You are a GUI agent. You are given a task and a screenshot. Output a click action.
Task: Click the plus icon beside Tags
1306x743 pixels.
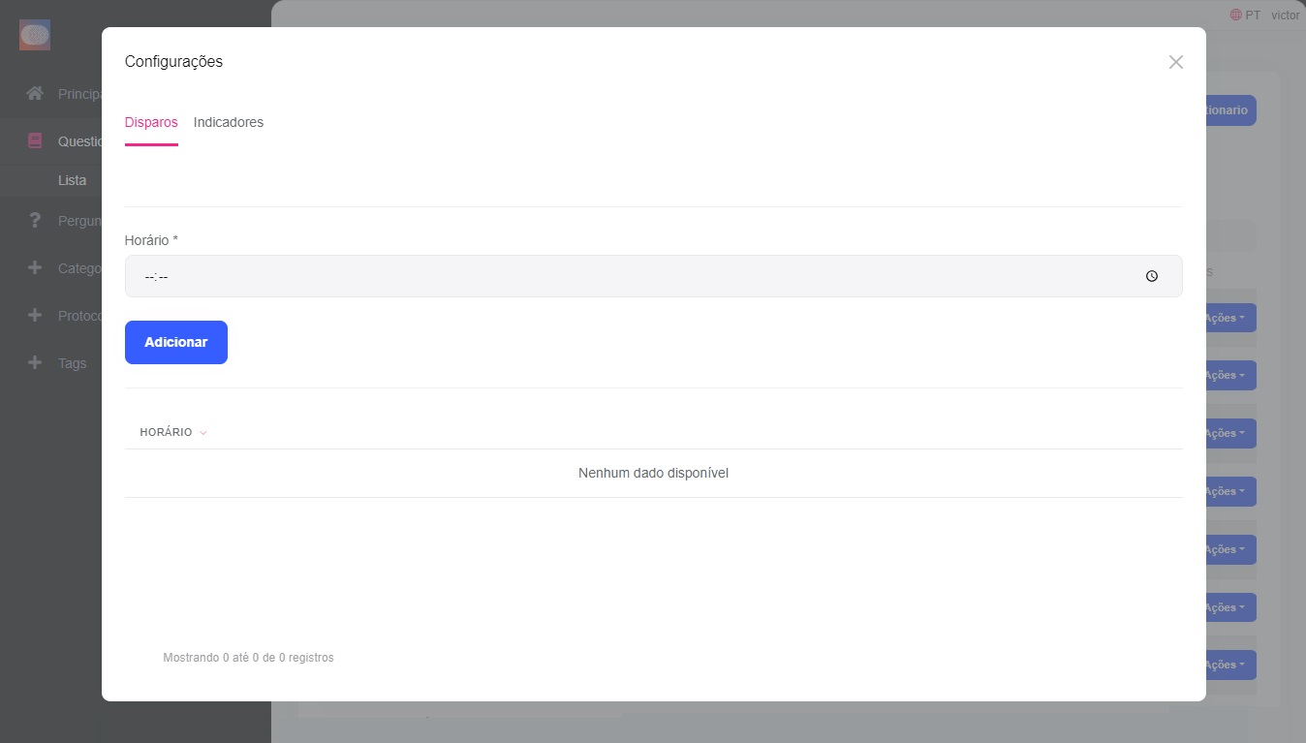click(35, 363)
